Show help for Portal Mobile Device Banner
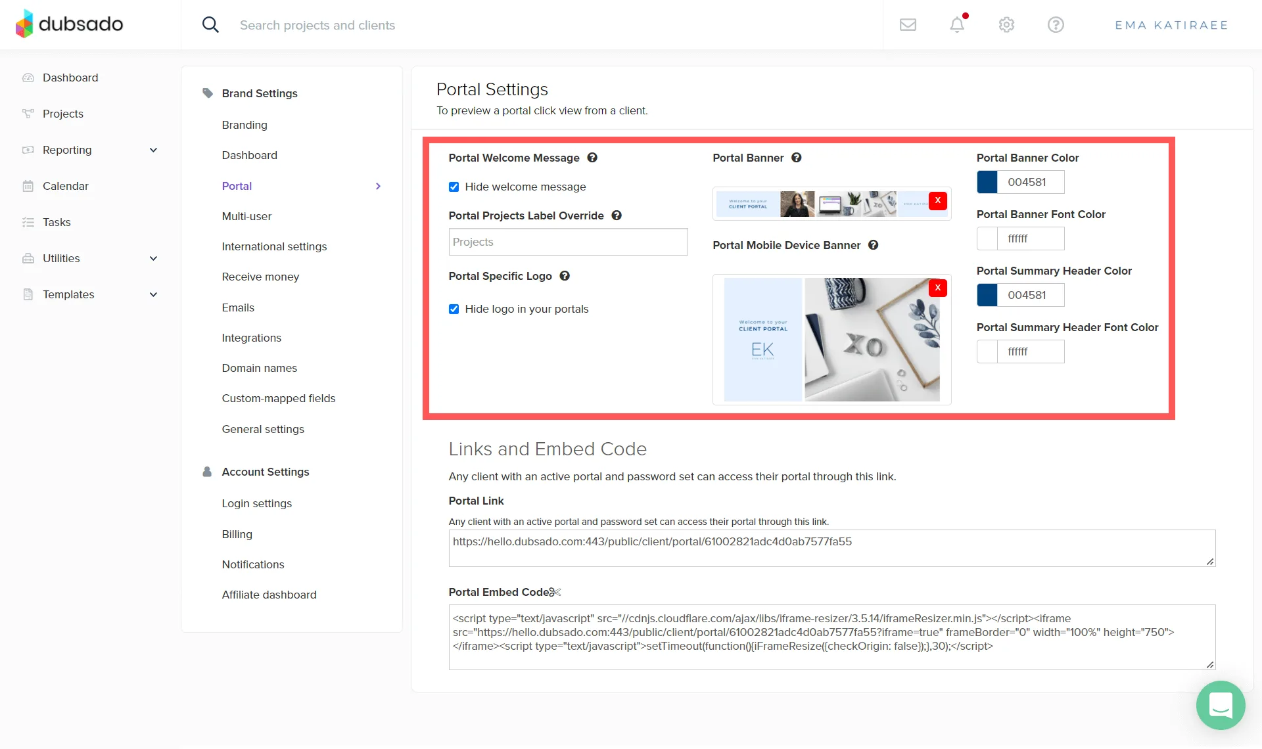The height and width of the screenshot is (749, 1262). coord(874,245)
